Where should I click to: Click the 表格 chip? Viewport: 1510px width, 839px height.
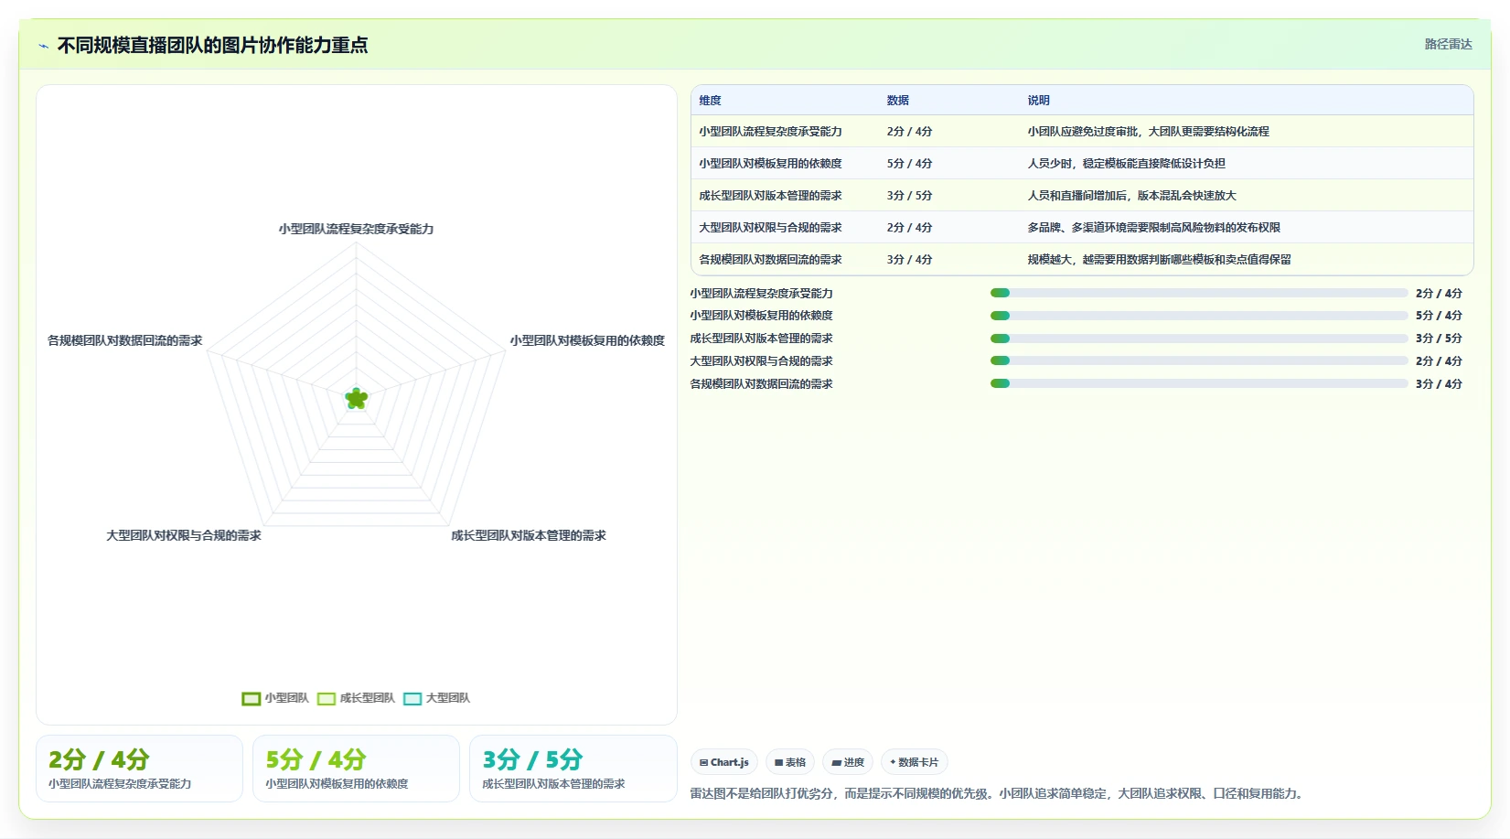click(x=790, y=762)
